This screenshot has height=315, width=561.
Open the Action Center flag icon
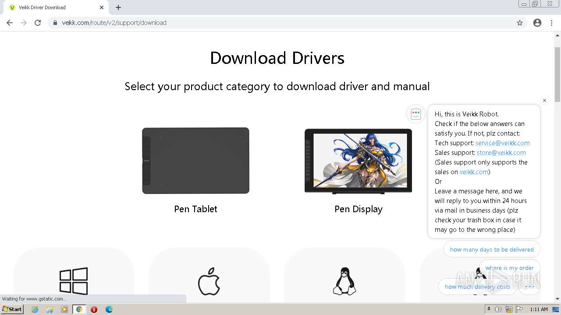(x=518, y=309)
